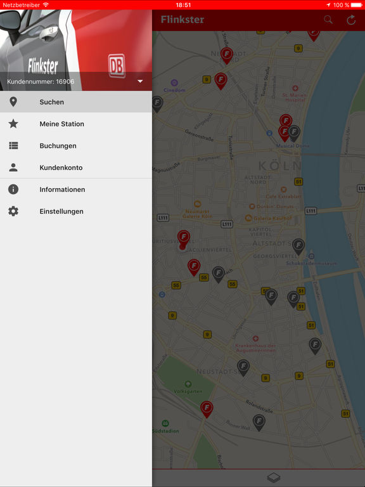Open the map layers icon at the bottom
The height and width of the screenshot is (487, 365).
pyautogui.click(x=274, y=477)
